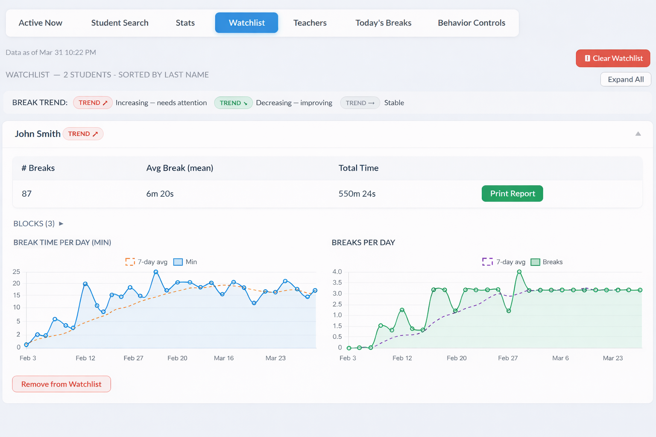Click Expand All to open all student cards
656x437 pixels.
click(625, 79)
